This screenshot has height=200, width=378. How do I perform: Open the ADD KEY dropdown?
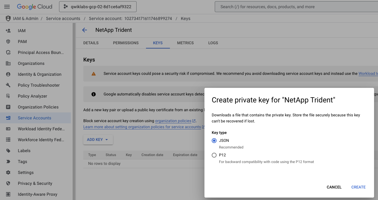(98, 140)
